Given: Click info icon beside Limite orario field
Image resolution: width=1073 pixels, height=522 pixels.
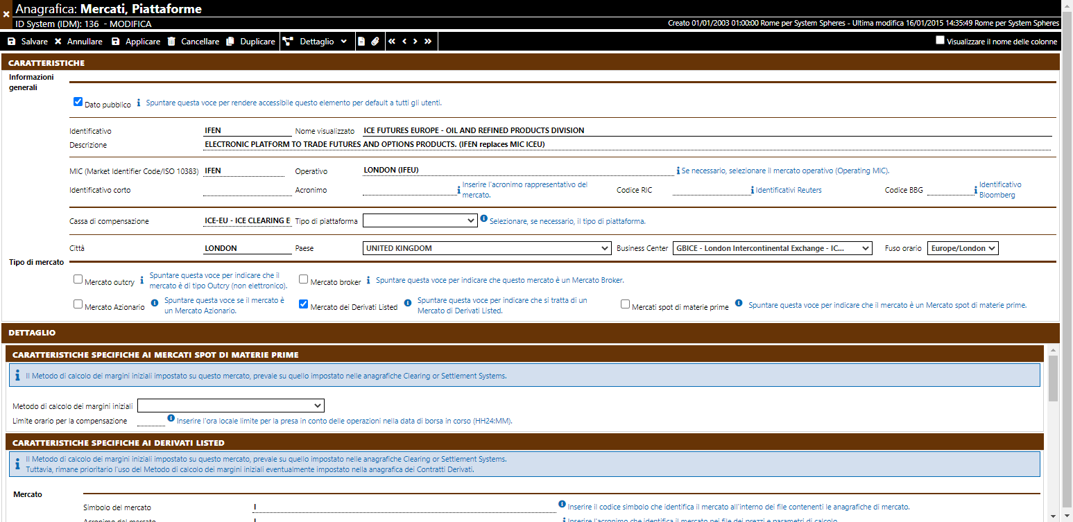Looking at the screenshot, I should (x=171, y=418).
